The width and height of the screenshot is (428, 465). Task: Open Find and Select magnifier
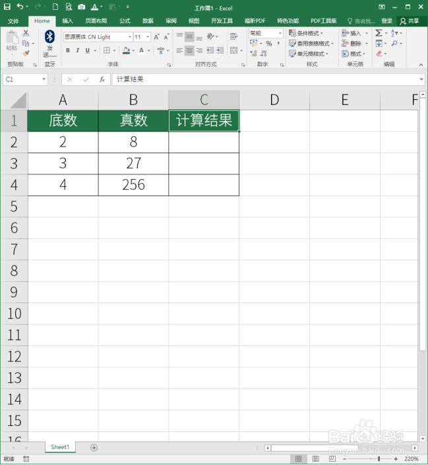(x=394, y=44)
